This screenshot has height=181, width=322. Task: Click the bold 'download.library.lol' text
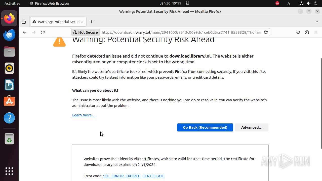[190, 56]
